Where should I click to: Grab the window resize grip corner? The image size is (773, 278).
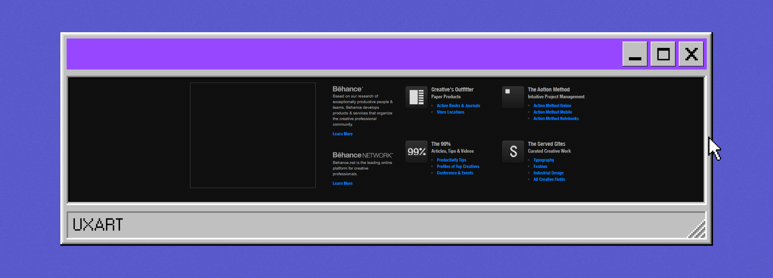point(697,230)
